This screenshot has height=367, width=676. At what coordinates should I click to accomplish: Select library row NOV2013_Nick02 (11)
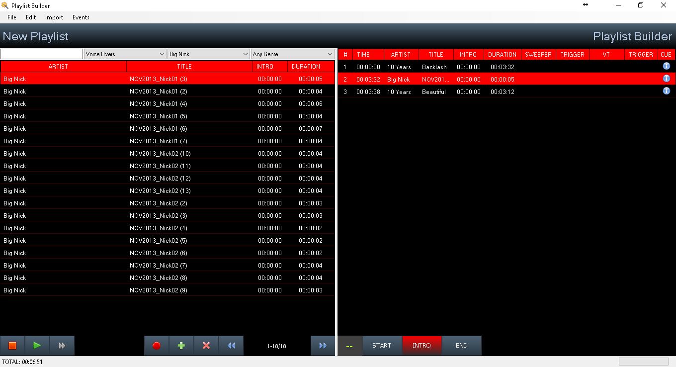click(x=168, y=166)
